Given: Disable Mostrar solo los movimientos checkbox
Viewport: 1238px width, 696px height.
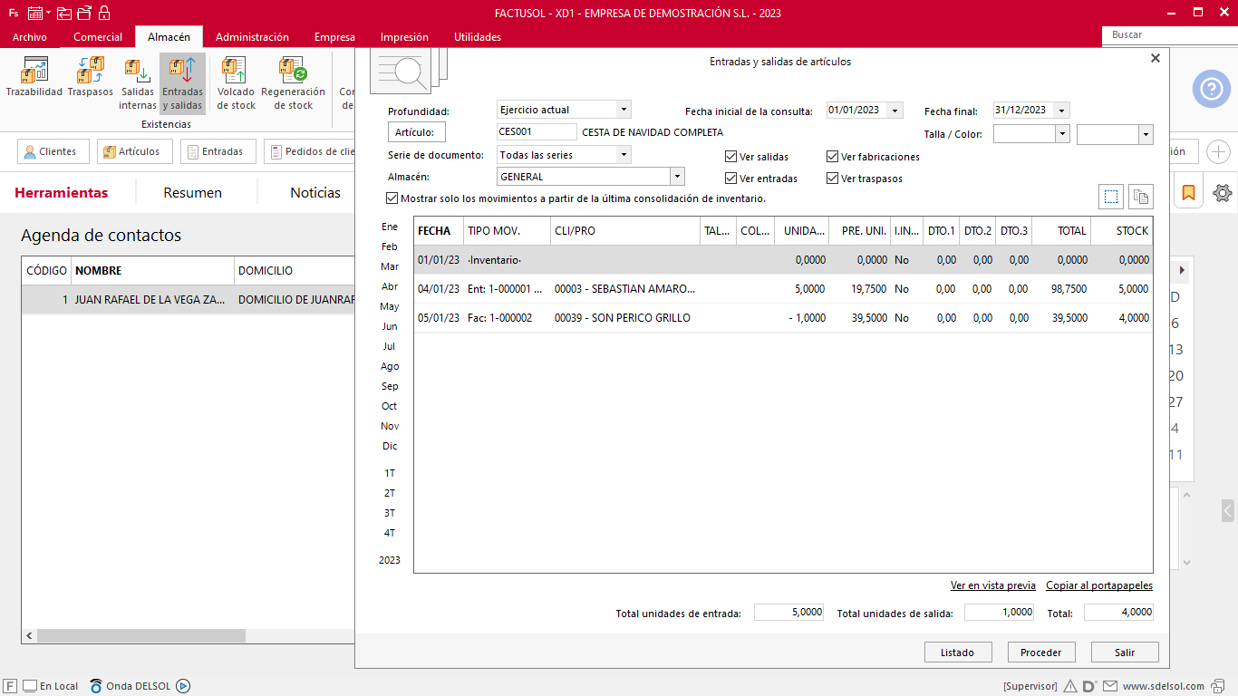Looking at the screenshot, I should coord(392,198).
